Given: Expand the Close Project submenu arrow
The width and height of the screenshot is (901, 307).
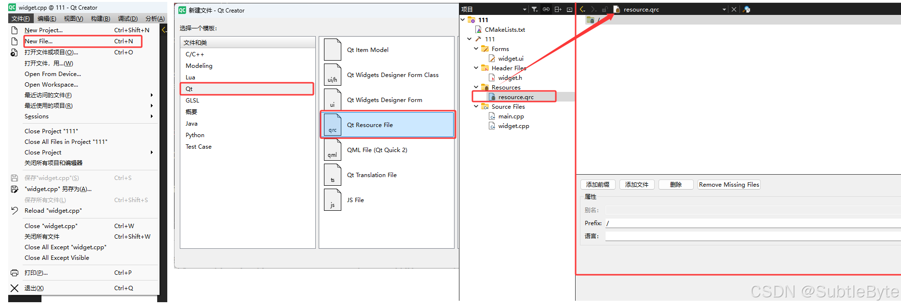Looking at the screenshot, I should 152,153.
